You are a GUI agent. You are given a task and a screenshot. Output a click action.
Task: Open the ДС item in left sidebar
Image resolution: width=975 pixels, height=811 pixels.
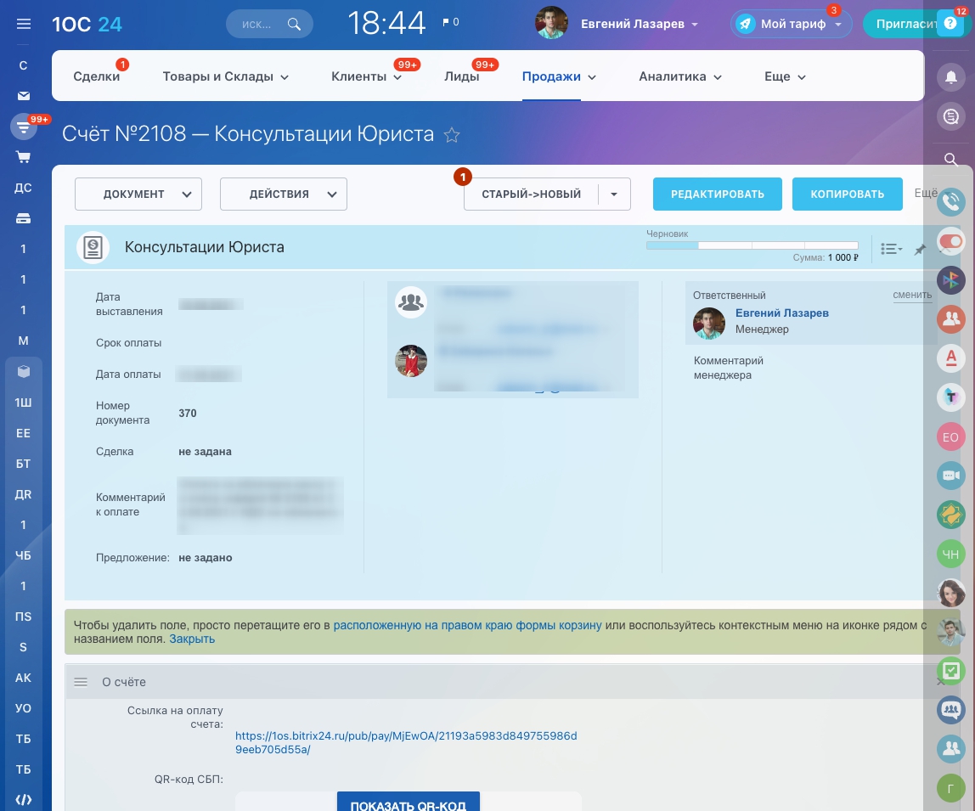(24, 188)
